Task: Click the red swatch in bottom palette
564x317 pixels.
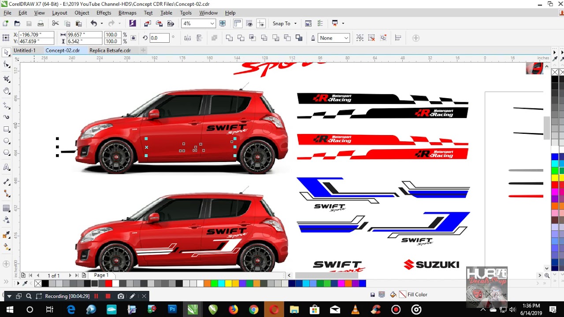Action: tap(108, 284)
